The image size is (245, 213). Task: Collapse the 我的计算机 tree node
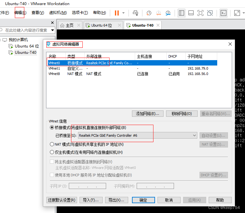click(0, 40)
